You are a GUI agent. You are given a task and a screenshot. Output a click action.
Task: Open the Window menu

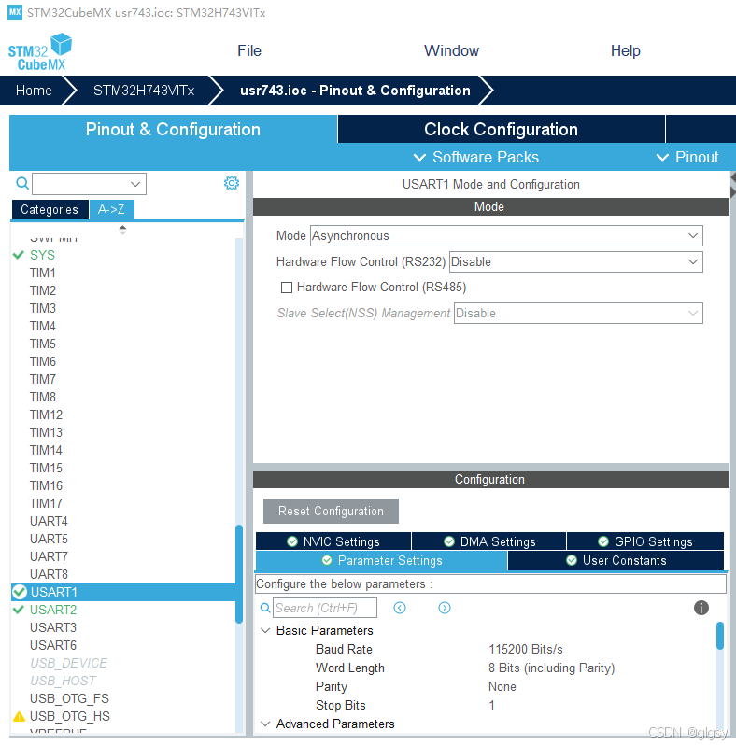click(451, 50)
